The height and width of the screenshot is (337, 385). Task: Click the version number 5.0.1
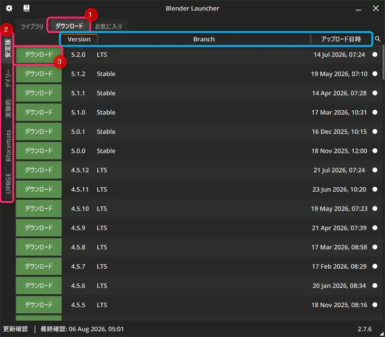[x=78, y=131]
